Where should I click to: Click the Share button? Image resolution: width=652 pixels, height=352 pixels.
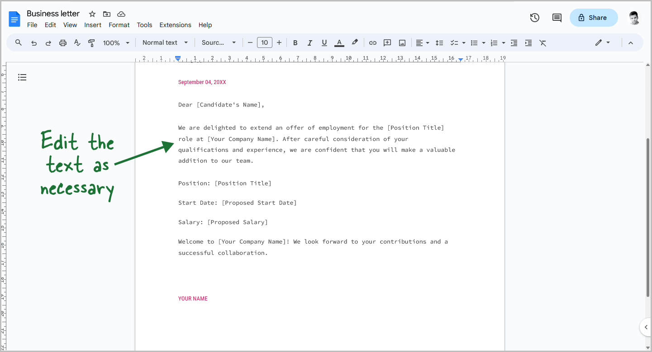pyautogui.click(x=594, y=17)
